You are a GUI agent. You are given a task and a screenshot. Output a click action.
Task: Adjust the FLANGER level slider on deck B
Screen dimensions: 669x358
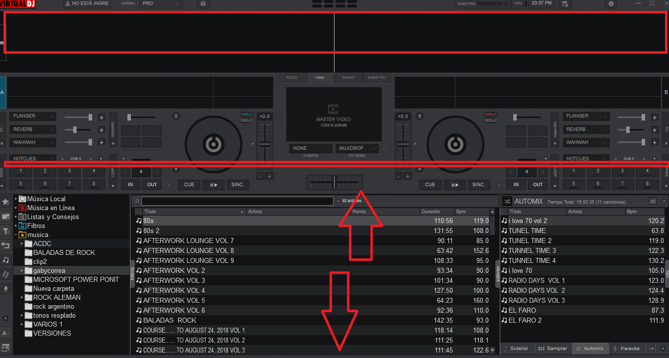point(630,118)
